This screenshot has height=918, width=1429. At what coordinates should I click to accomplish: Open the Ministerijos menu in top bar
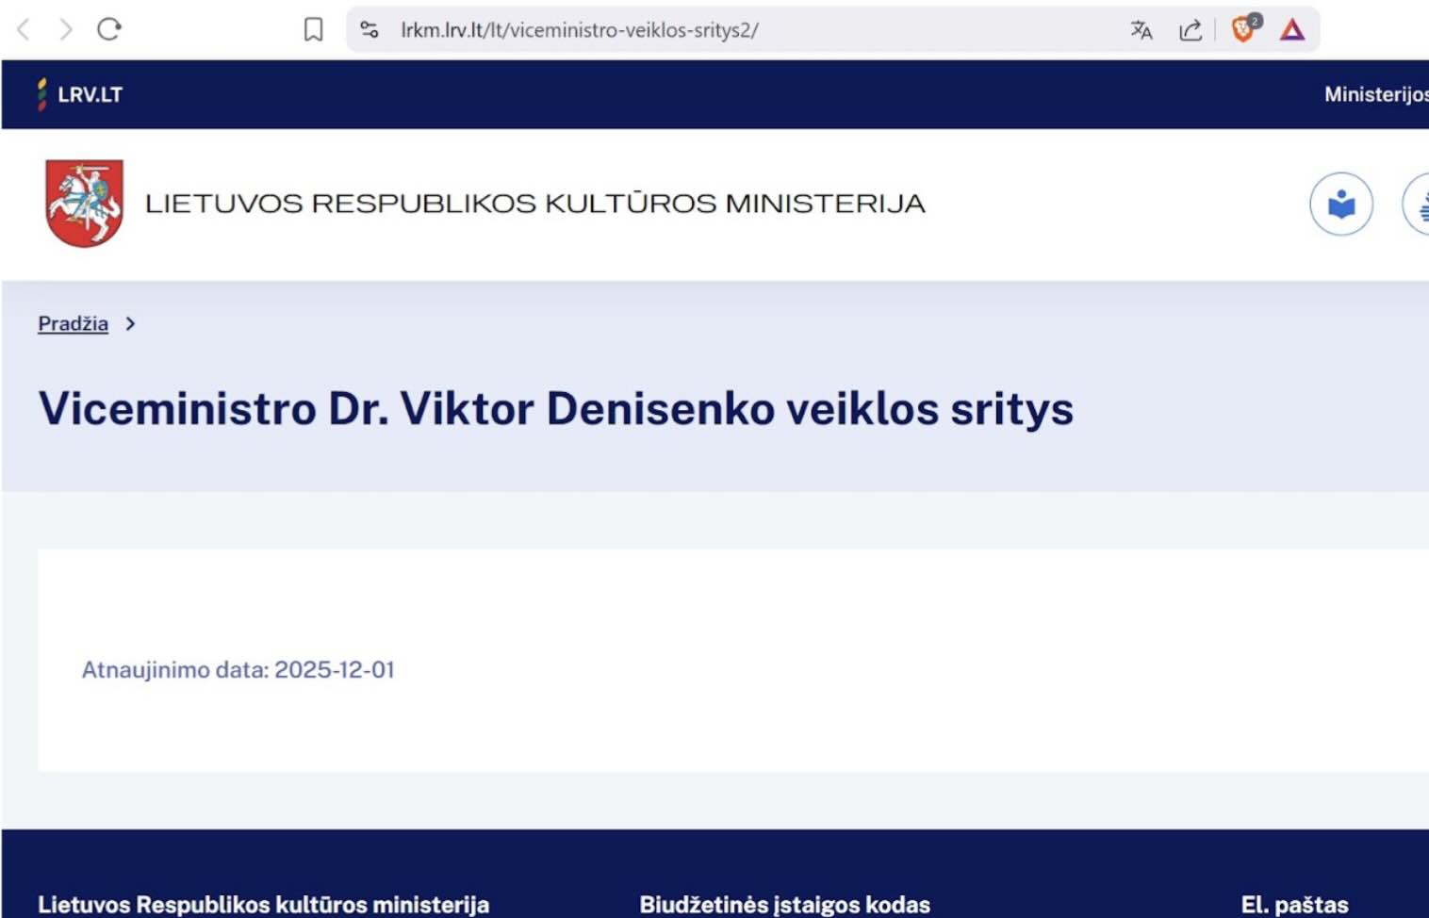(x=1374, y=94)
